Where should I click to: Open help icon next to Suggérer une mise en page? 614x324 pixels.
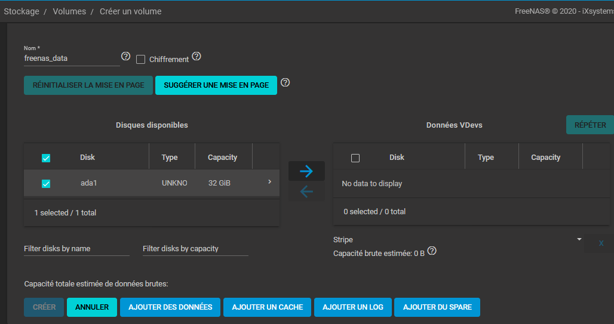285,82
